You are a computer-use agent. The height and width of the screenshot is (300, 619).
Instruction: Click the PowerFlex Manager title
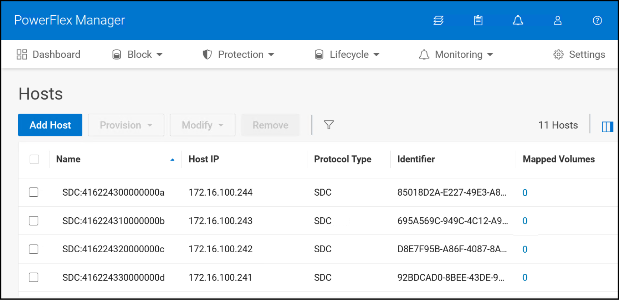pos(70,20)
